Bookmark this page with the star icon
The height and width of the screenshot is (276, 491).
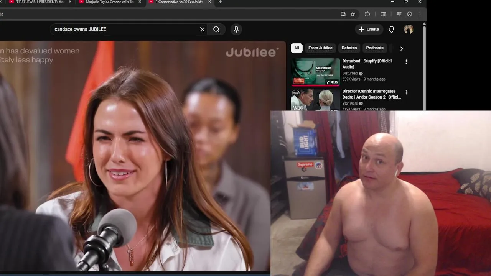(353, 14)
